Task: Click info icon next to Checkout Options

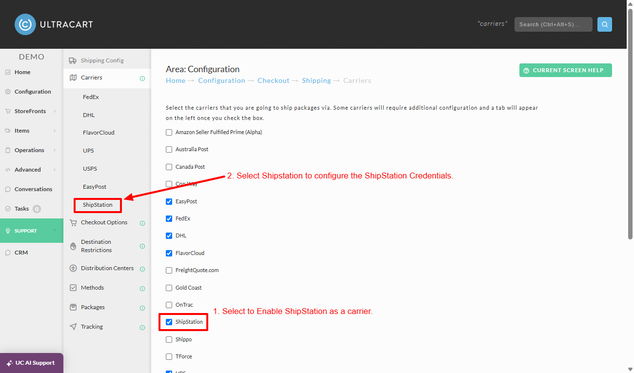Action: tap(142, 223)
